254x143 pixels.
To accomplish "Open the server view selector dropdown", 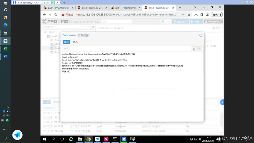I will [x=65, y=27].
